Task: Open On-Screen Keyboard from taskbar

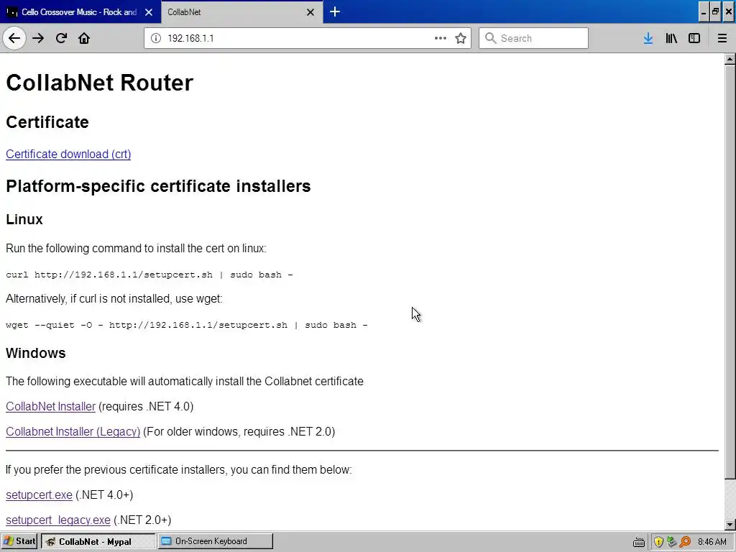Action: (x=215, y=541)
